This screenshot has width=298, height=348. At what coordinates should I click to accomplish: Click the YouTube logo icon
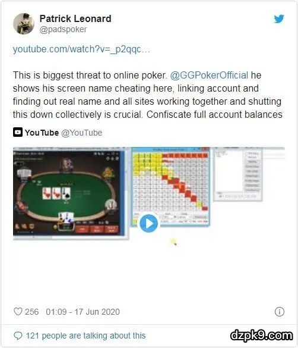point(18,132)
